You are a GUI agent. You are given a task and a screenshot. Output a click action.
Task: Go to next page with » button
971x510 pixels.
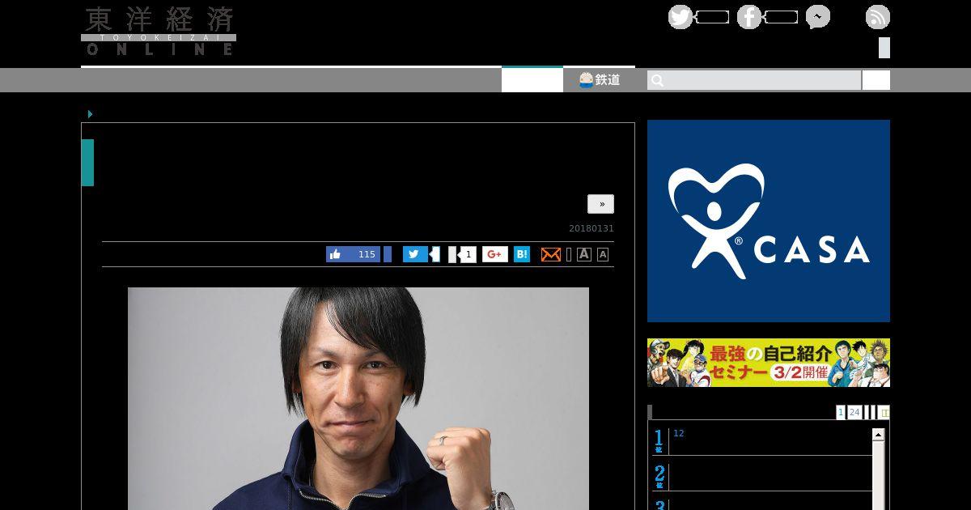[x=600, y=204]
